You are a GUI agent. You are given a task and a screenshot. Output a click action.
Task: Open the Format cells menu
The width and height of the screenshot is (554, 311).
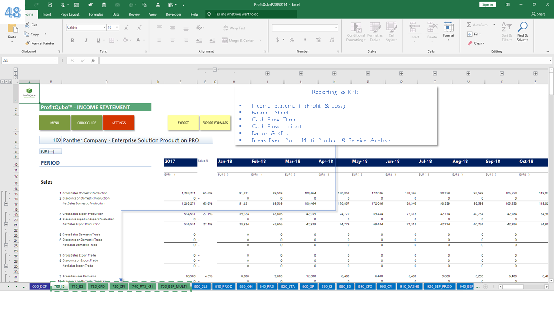tap(448, 31)
